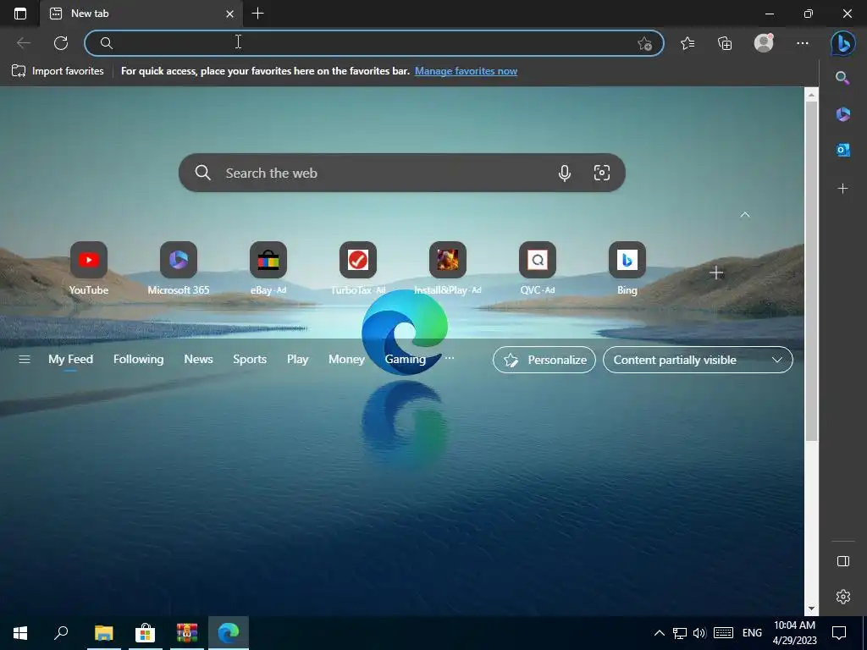Image resolution: width=867 pixels, height=650 pixels.
Task: Open Microsoft Store from taskbar
Action: point(145,633)
